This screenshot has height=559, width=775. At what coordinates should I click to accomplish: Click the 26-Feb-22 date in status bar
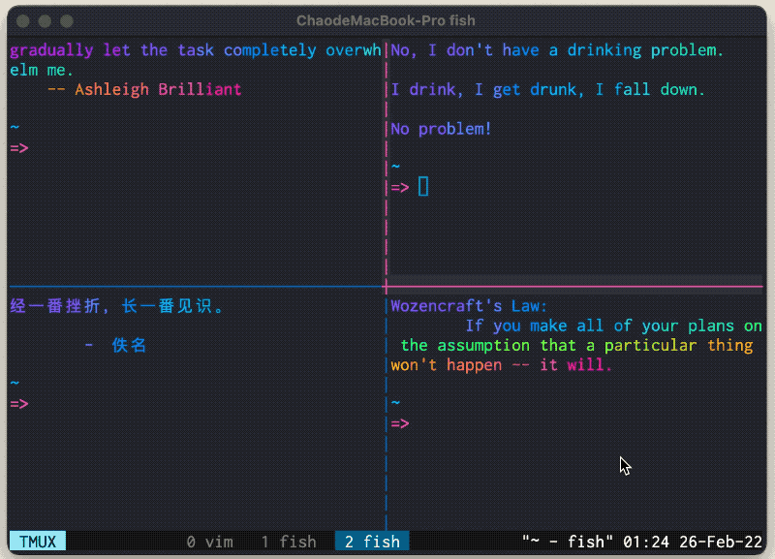tap(721, 542)
